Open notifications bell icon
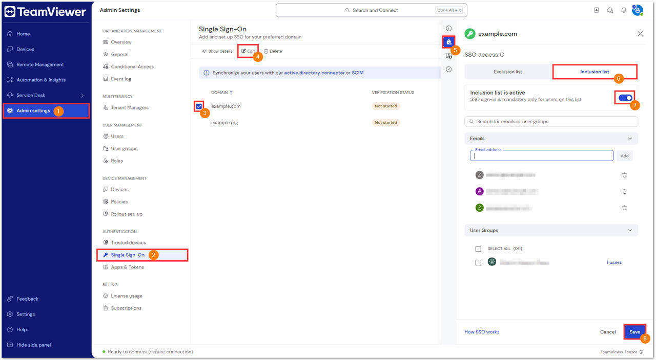This screenshot has width=656, height=361. coord(624,10)
